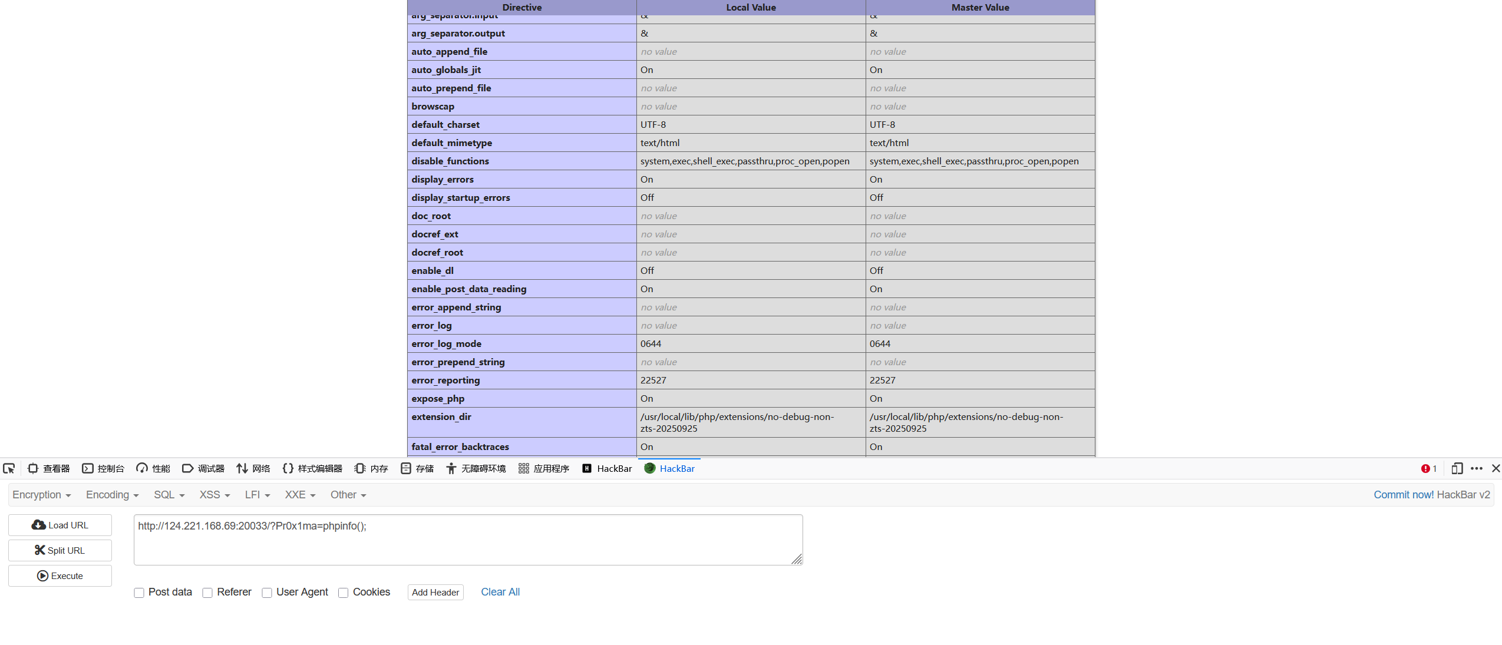Screen dimensions: 1502x645
Task: Open the Inspector (查看器) panel
Action: coord(49,468)
